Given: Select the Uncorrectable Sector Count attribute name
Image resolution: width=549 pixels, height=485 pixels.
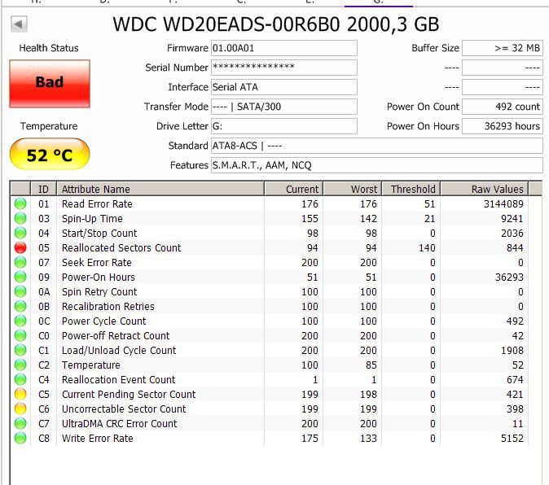Looking at the screenshot, I should (x=124, y=409).
